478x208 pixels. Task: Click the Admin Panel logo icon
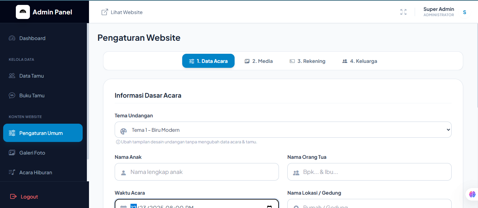(x=23, y=12)
